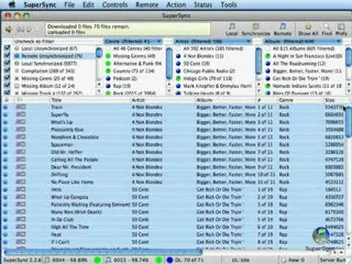Open the Genre (filtered) dropdown header
352x264 pixels.
[x=133, y=41]
